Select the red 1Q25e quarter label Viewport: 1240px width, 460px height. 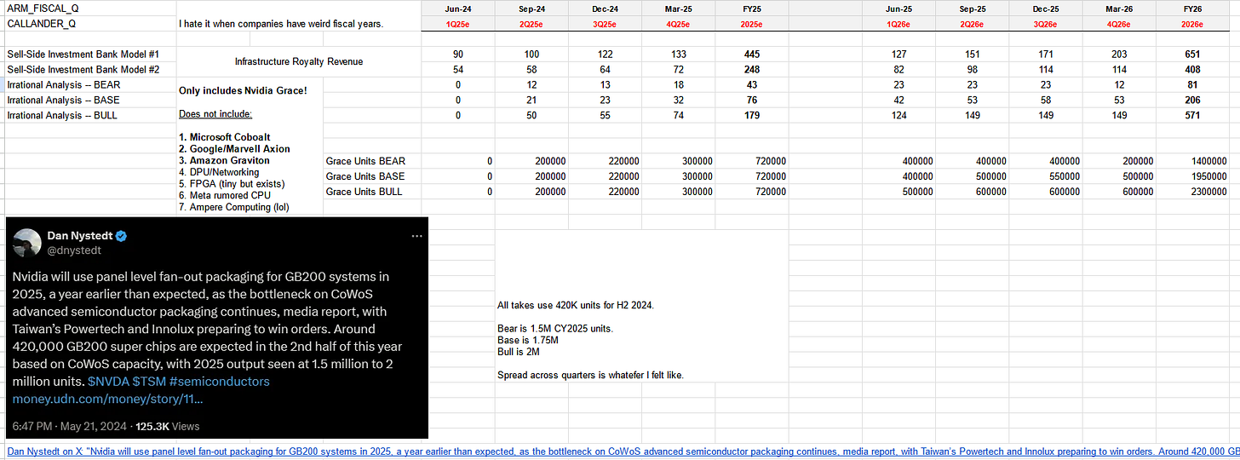click(459, 24)
